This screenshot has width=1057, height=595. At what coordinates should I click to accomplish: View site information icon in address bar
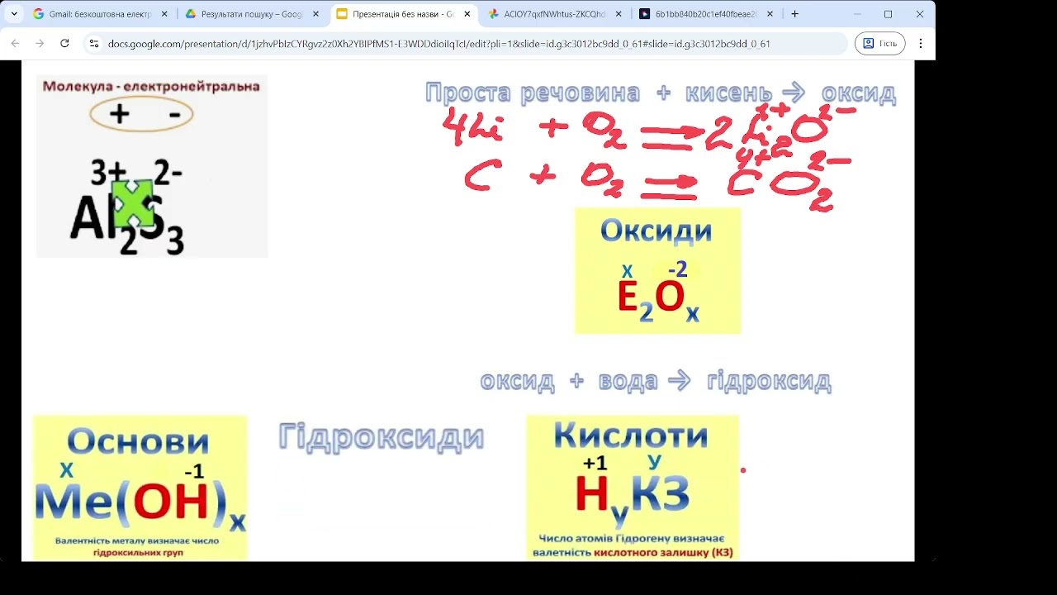coord(94,43)
